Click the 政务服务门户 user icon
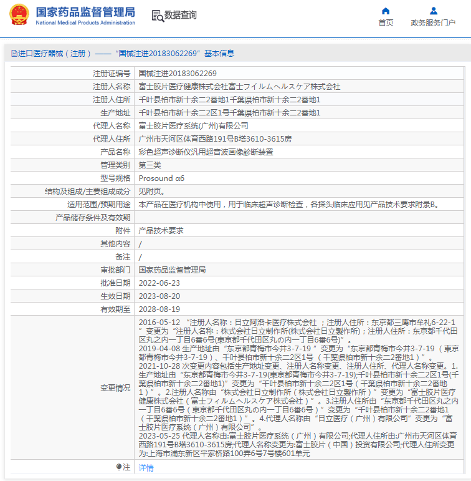The image size is (471, 481). pyautogui.click(x=434, y=11)
